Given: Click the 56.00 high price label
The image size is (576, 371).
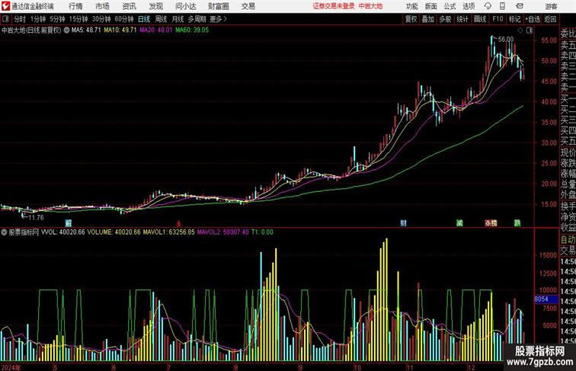Looking at the screenshot, I should click(506, 39).
